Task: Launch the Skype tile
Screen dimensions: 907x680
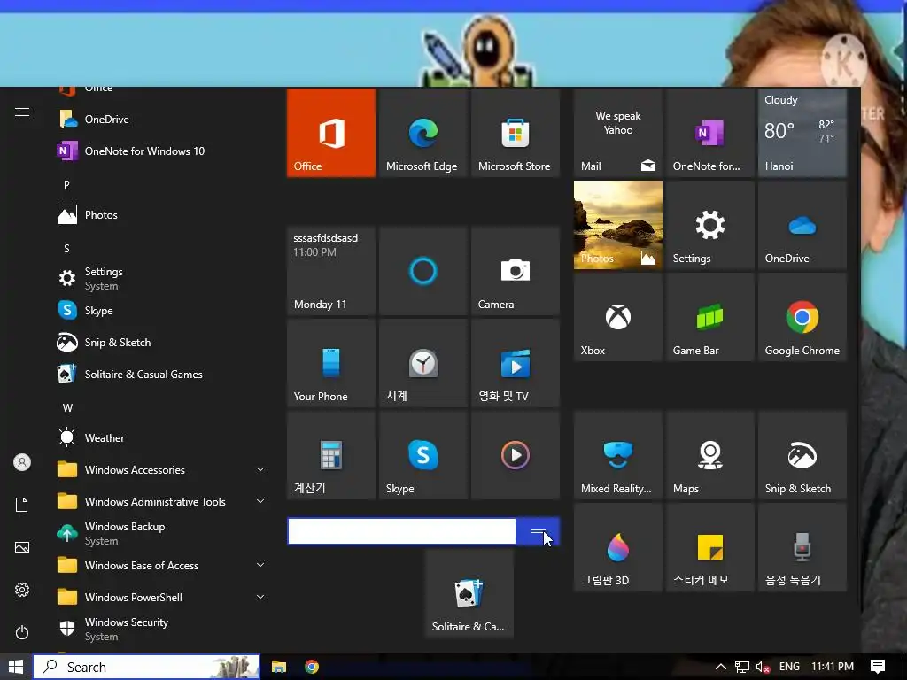Action: pos(422,455)
